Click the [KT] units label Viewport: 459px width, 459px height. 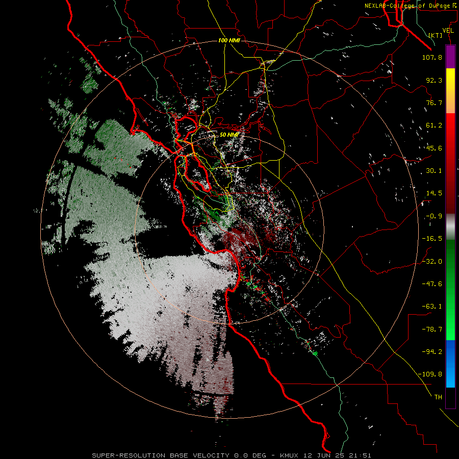(436, 35)
